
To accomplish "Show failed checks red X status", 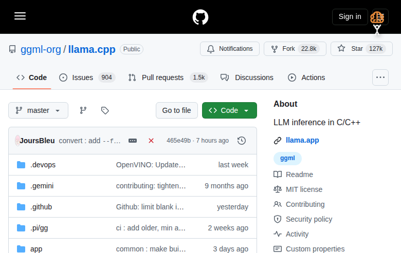I will tap(151, 141).
